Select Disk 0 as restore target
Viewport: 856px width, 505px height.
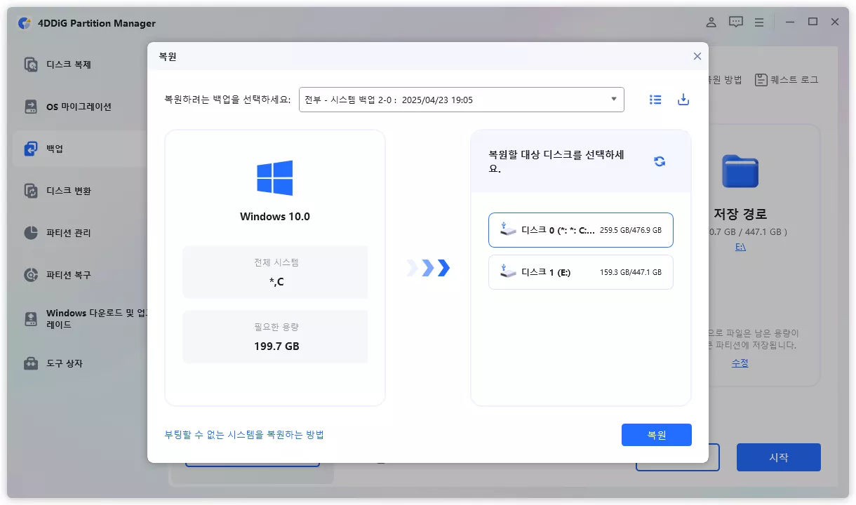(581, 230)
